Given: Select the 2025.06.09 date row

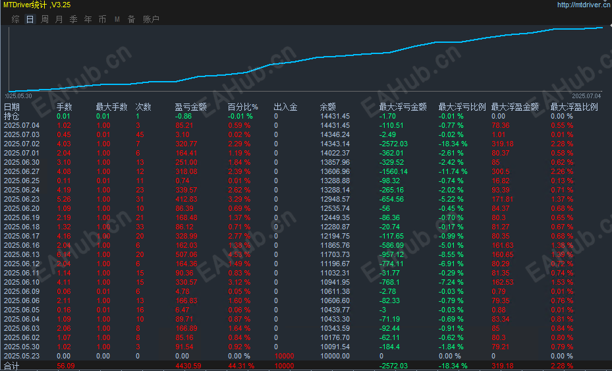Looking at the screenshot, I should tap(22, 291).
